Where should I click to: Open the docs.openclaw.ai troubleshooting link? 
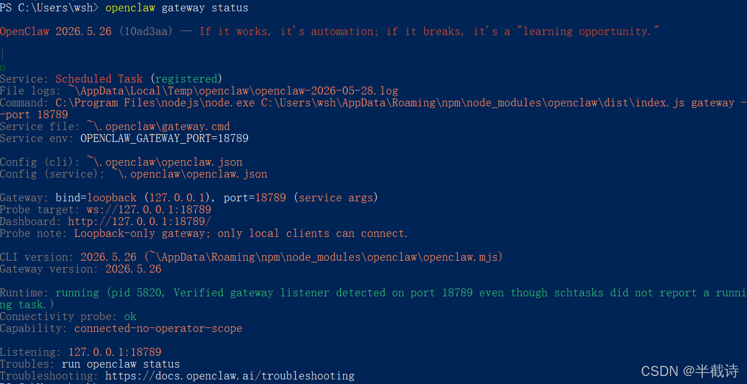[230, 376]
